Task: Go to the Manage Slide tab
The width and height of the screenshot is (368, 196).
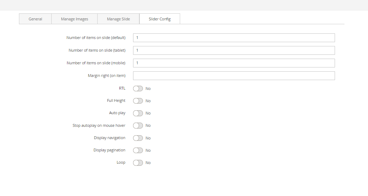Action: point(118,19)
